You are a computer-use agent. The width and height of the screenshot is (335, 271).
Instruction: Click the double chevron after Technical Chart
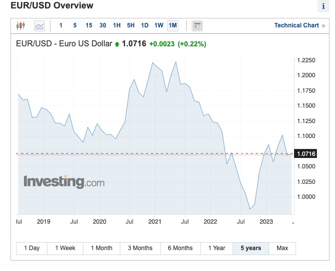[x=324, y=25]
